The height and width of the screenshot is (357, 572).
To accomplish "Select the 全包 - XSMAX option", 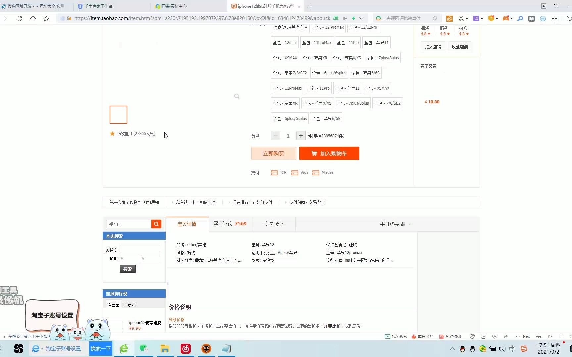I will [285, 58].
